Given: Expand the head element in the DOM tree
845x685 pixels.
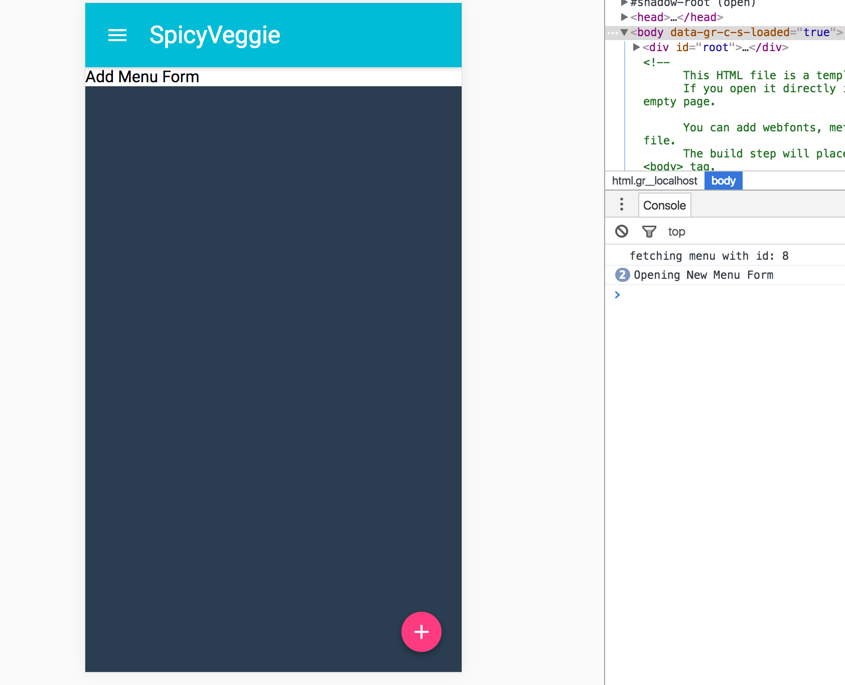Looking at the screenshot, I should pos(624,17).
